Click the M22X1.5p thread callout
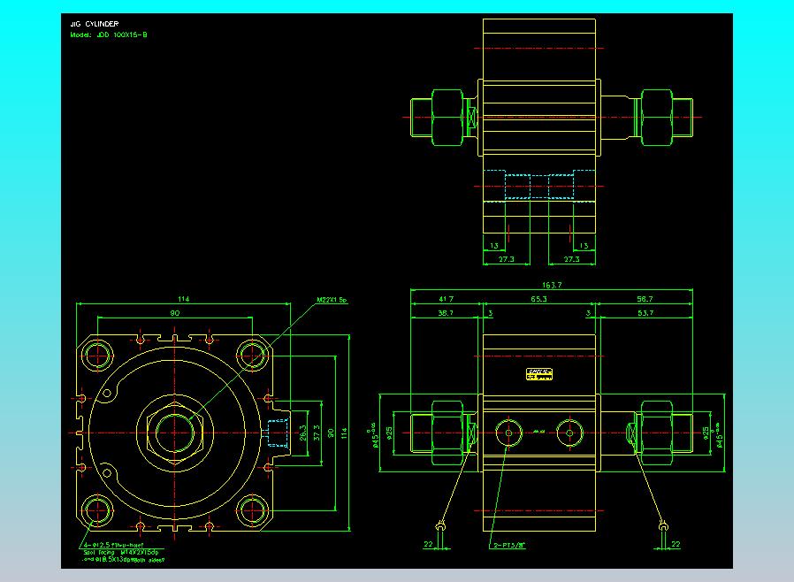This screenshot has height=582, width=794. 332,301
